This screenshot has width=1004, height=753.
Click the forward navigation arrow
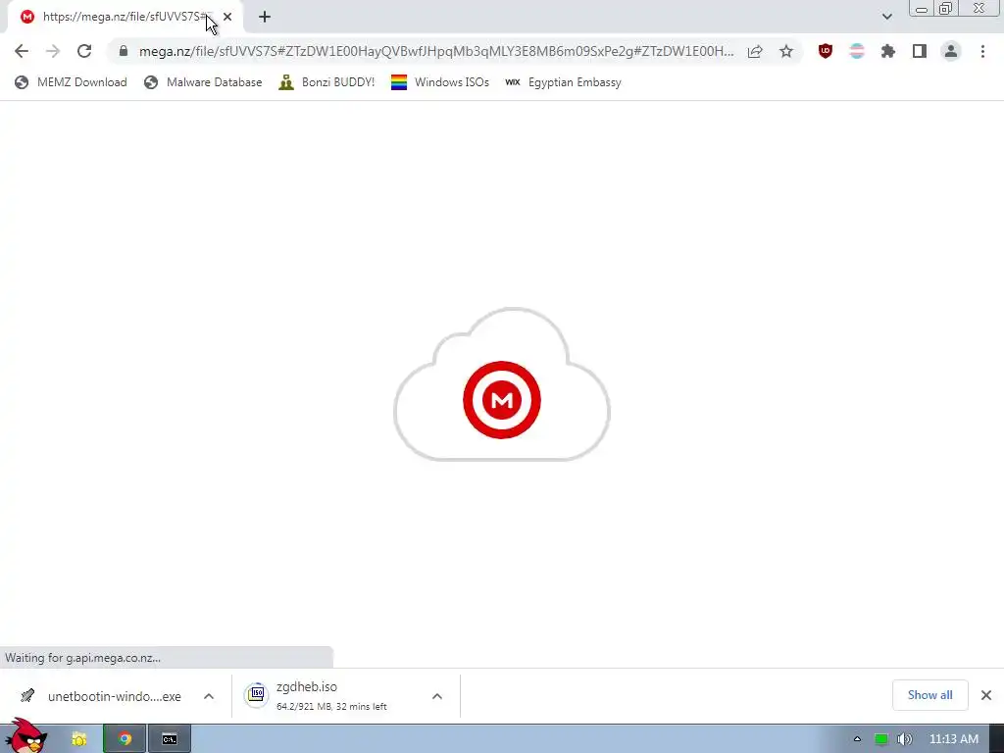coord(53,51)
